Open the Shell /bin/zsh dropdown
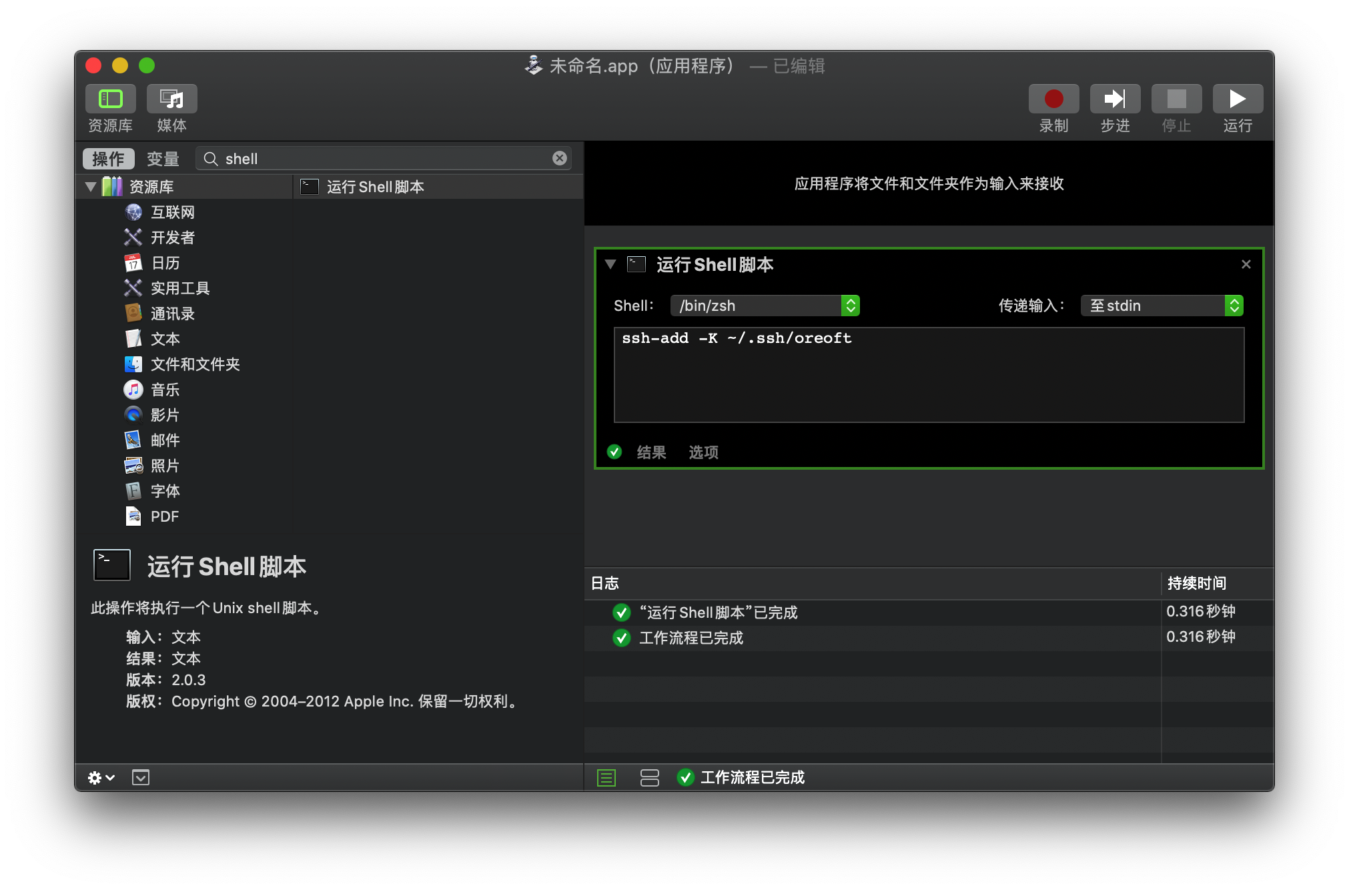The image size is (1349, 890). (x=765, y=306)
